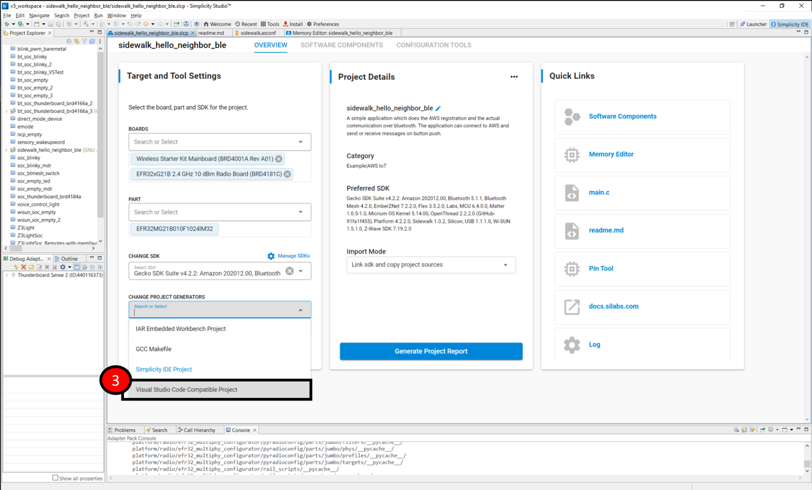This screenshot has height=490, width=812.
Task: Switch to the SOFTWARE COMPONENTS tab
Action: point(341,45)
